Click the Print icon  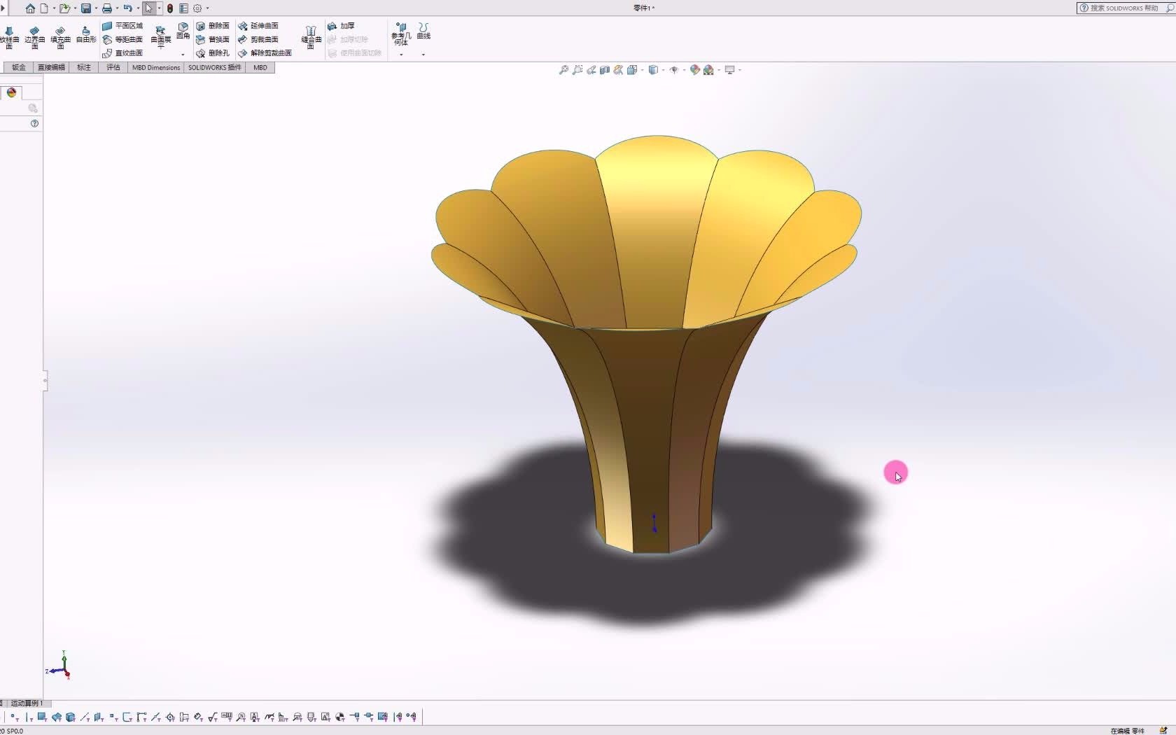coord(107,8)
